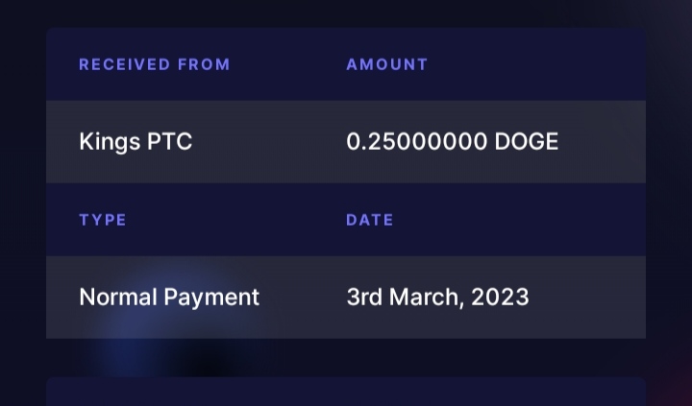Click the Normal Payment type value
The image size is (692, 406).
169,298
